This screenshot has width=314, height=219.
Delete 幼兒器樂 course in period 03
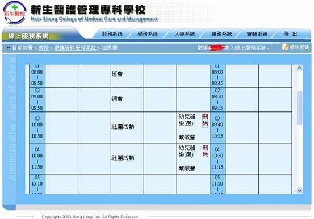coord(205,120)
